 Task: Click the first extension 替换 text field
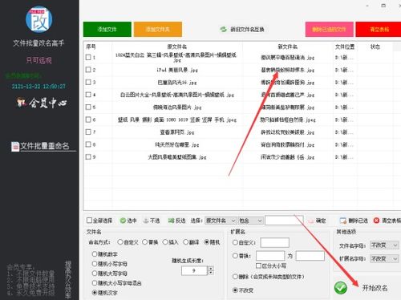pyautogui.click(x=270, y=256)
